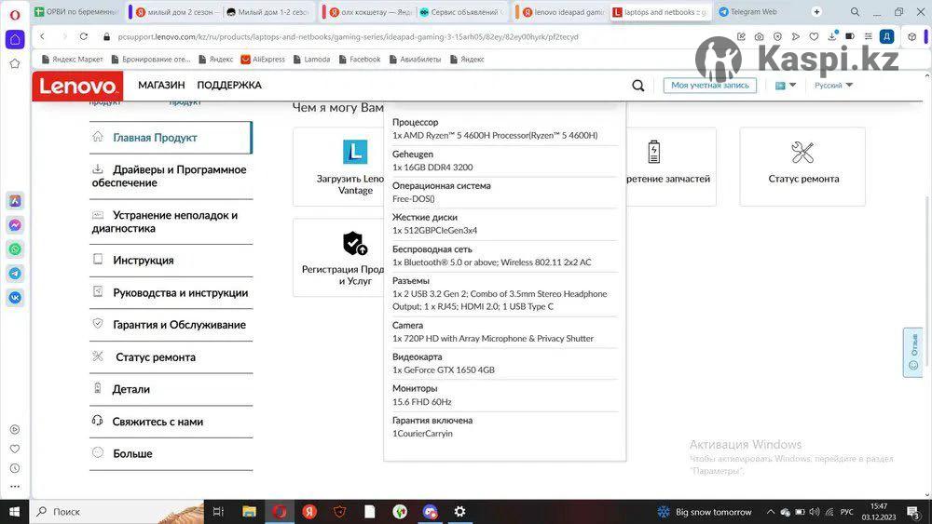This screenshot has width=932, height=524.
Task: Open Messenger in Opera sidebar
Action: [x=15, y=225]
